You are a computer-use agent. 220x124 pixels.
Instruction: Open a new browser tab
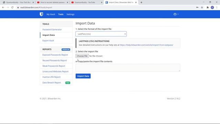pyautogui.click(x=141, y=2)
